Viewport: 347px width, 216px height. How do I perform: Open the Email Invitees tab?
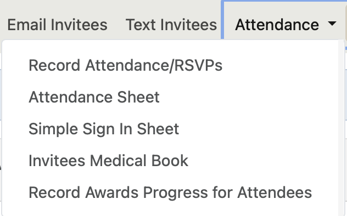(x=57, y=25)
